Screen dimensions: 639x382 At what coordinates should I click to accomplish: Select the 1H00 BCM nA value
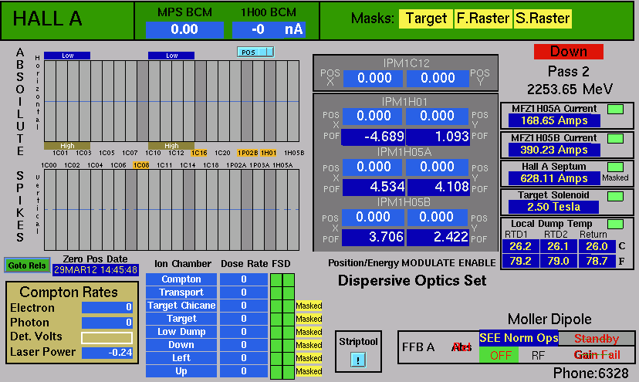pos(269,30)
